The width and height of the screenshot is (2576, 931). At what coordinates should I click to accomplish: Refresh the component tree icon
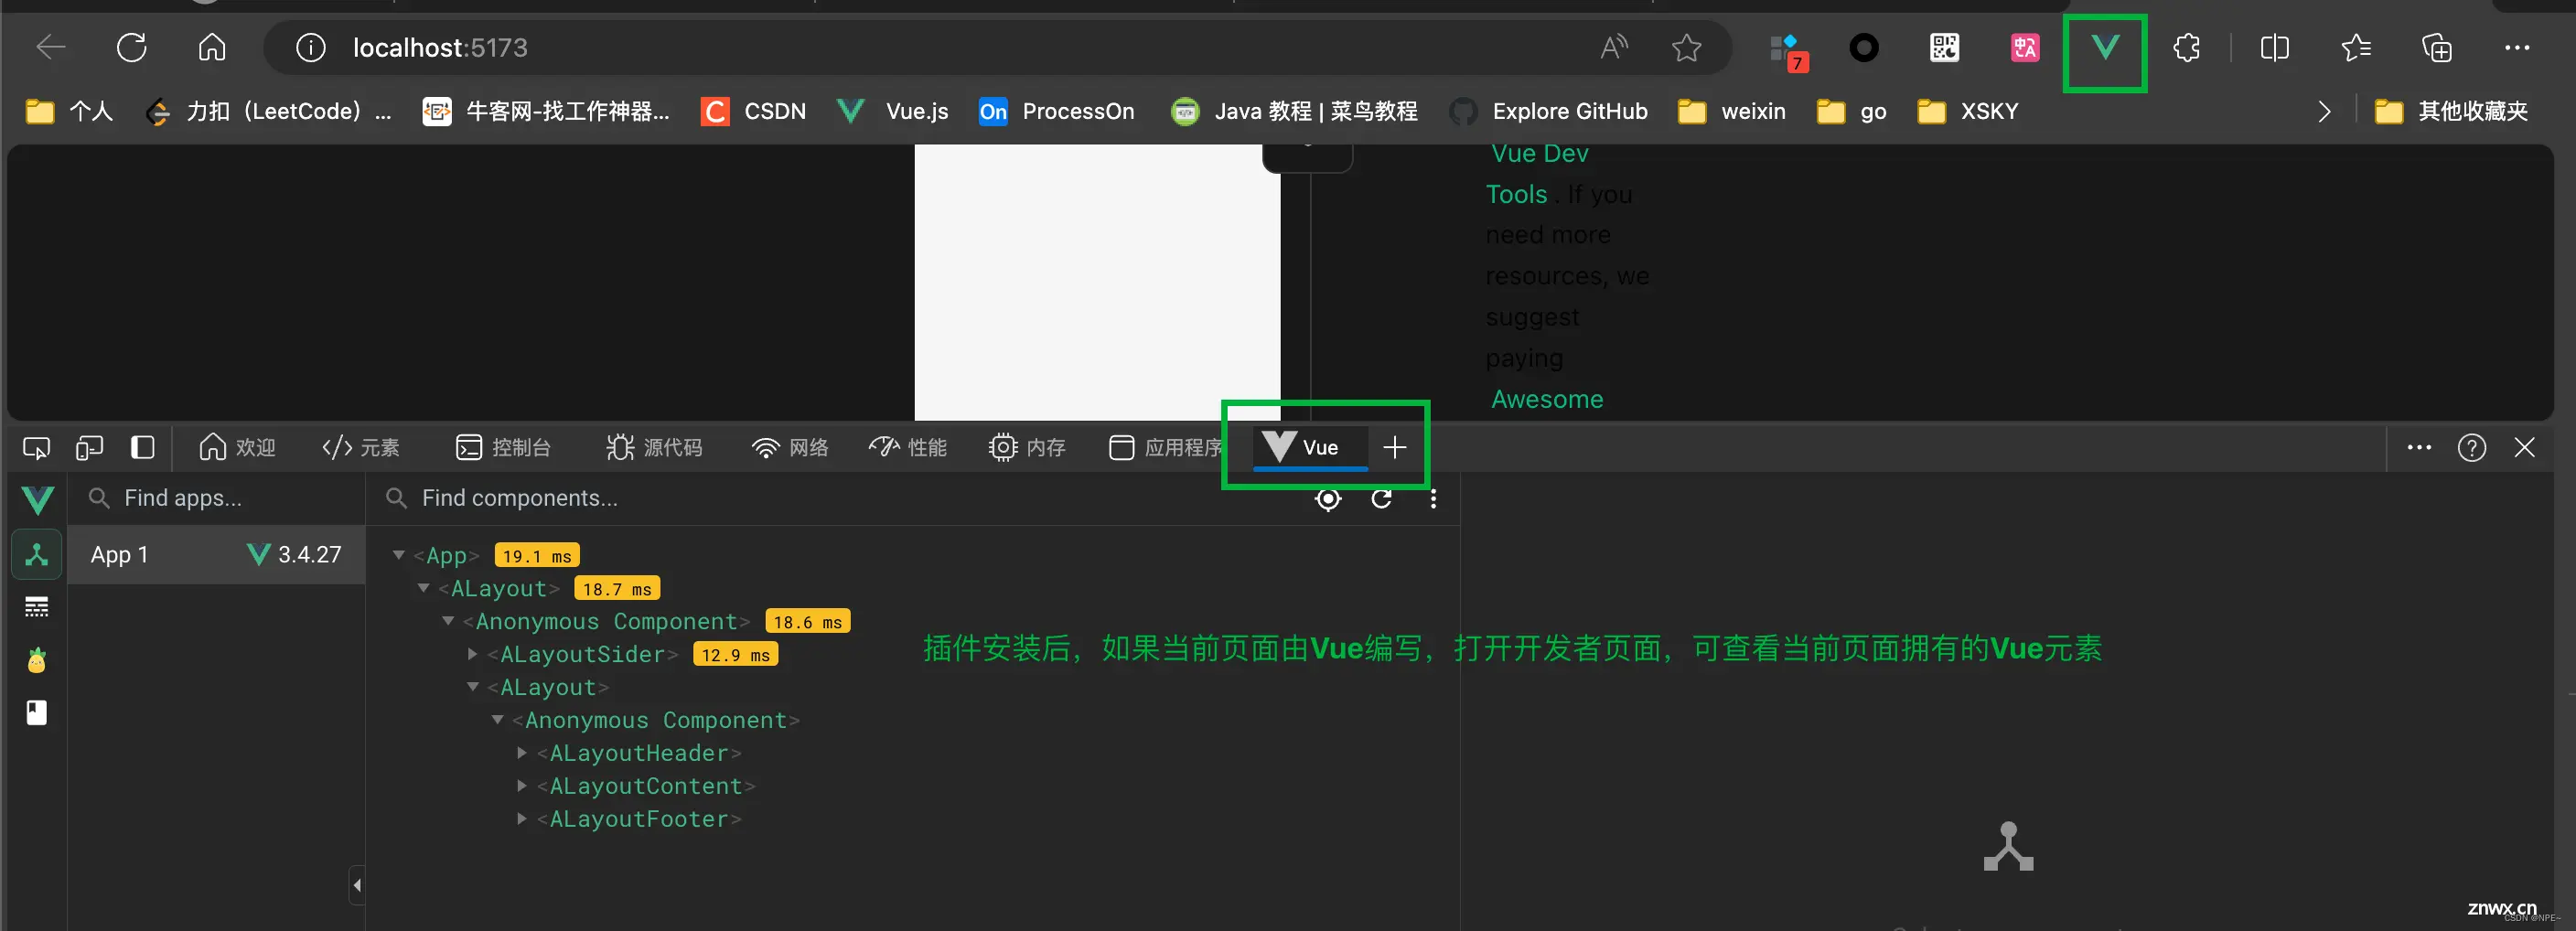1381,499
